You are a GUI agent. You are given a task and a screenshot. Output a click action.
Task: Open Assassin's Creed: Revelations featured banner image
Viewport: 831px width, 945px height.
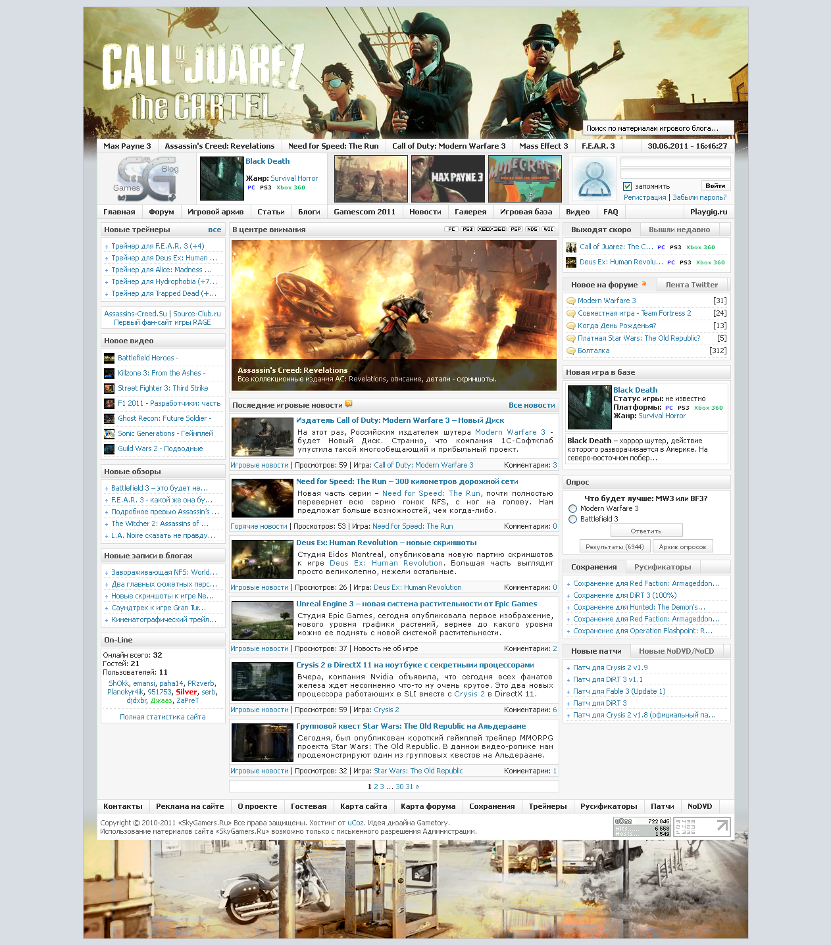(x=393, y=316)
